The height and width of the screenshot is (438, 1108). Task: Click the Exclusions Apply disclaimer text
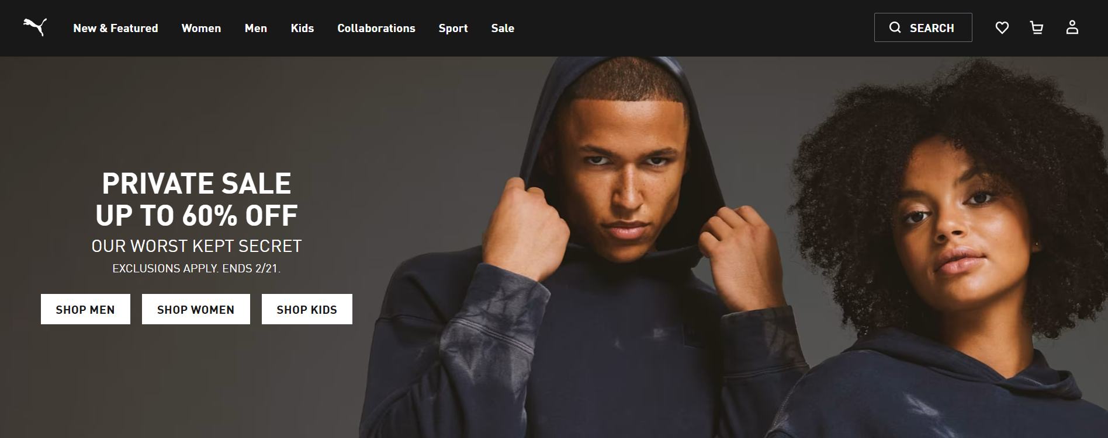tap(196, 269)
